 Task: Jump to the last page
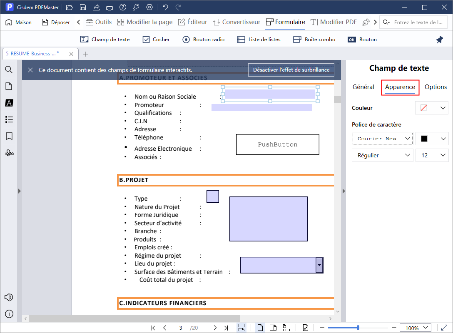click(x=226, y=328)
